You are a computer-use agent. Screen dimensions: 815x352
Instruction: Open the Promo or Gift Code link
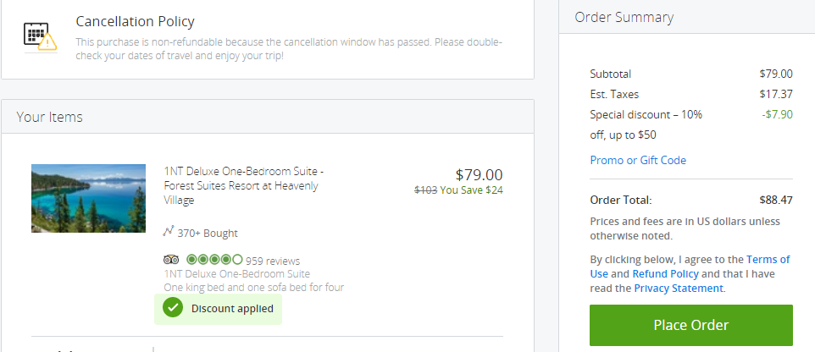(x=638, y=160)
